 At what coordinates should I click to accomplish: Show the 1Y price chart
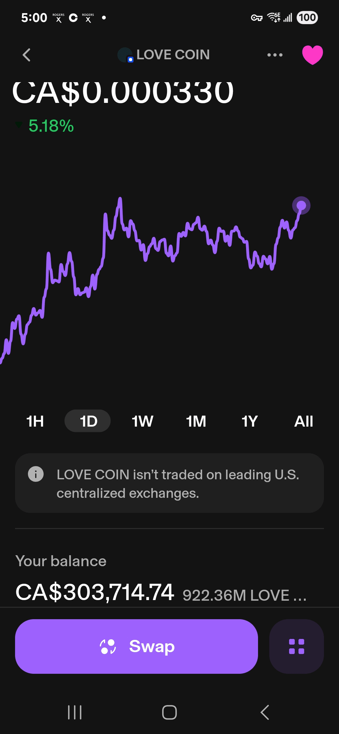(x=250, y=421)
